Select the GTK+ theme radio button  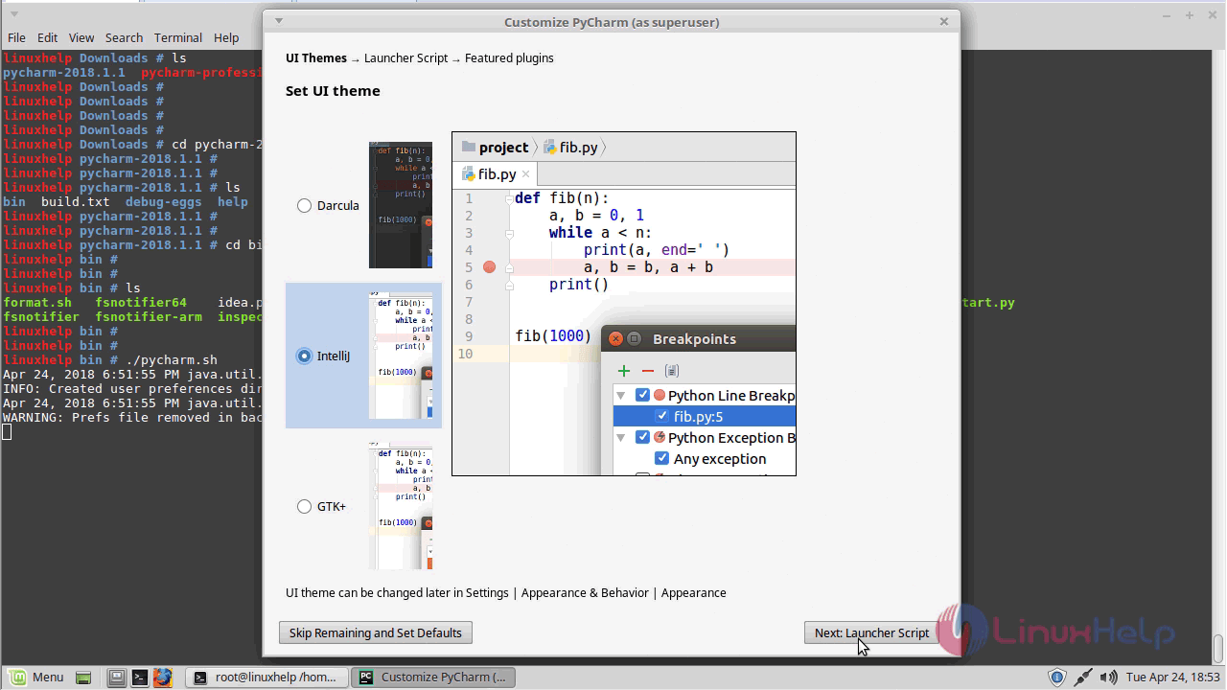coord(305,506)
